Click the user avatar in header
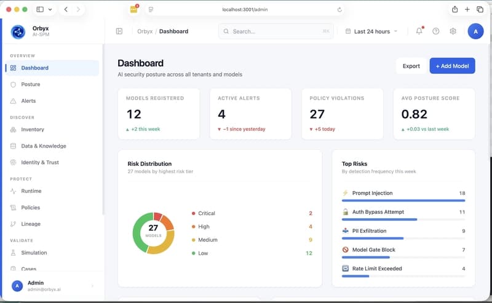Viewport: 492px width, 303px height. pos(475,31)
